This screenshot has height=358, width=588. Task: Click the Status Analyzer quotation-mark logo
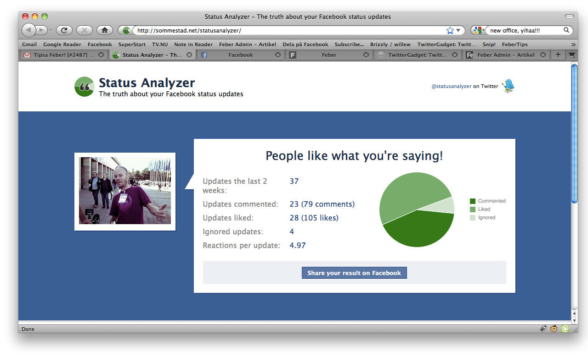[84, 87]
